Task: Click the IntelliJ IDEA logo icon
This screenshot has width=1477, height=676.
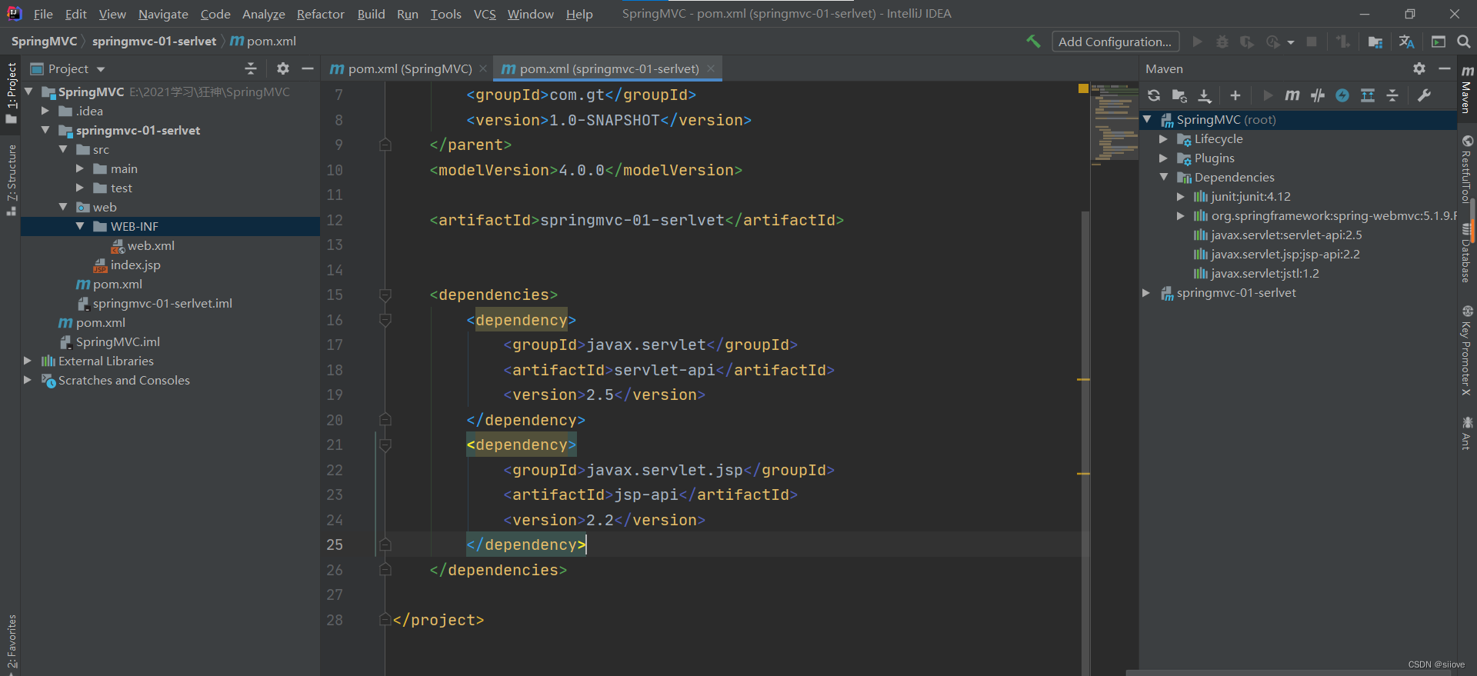Action: [x=14, y=13]
